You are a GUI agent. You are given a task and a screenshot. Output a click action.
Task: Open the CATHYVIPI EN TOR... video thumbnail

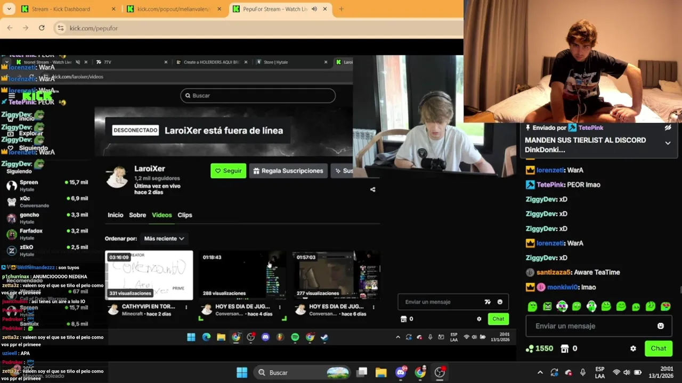(149, 276)
